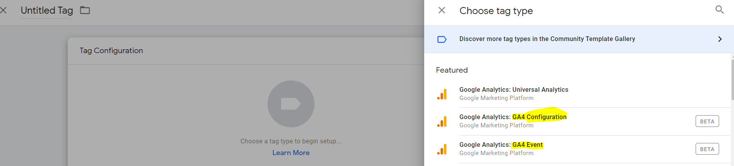Click BETA badge on GA4 Configuration row
The image size is (734, 166).
[707, 121]
